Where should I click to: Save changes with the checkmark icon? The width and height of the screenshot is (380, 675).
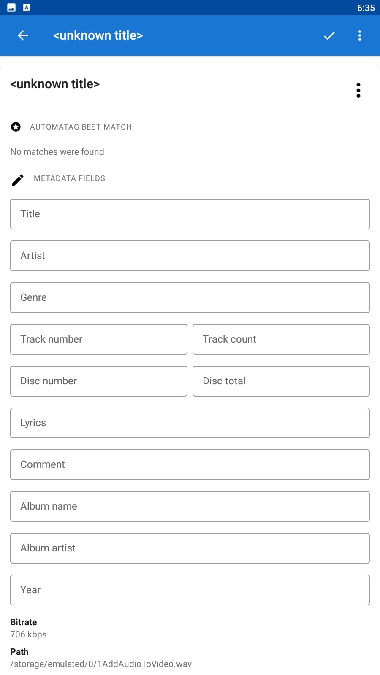[x=329, y=35]
